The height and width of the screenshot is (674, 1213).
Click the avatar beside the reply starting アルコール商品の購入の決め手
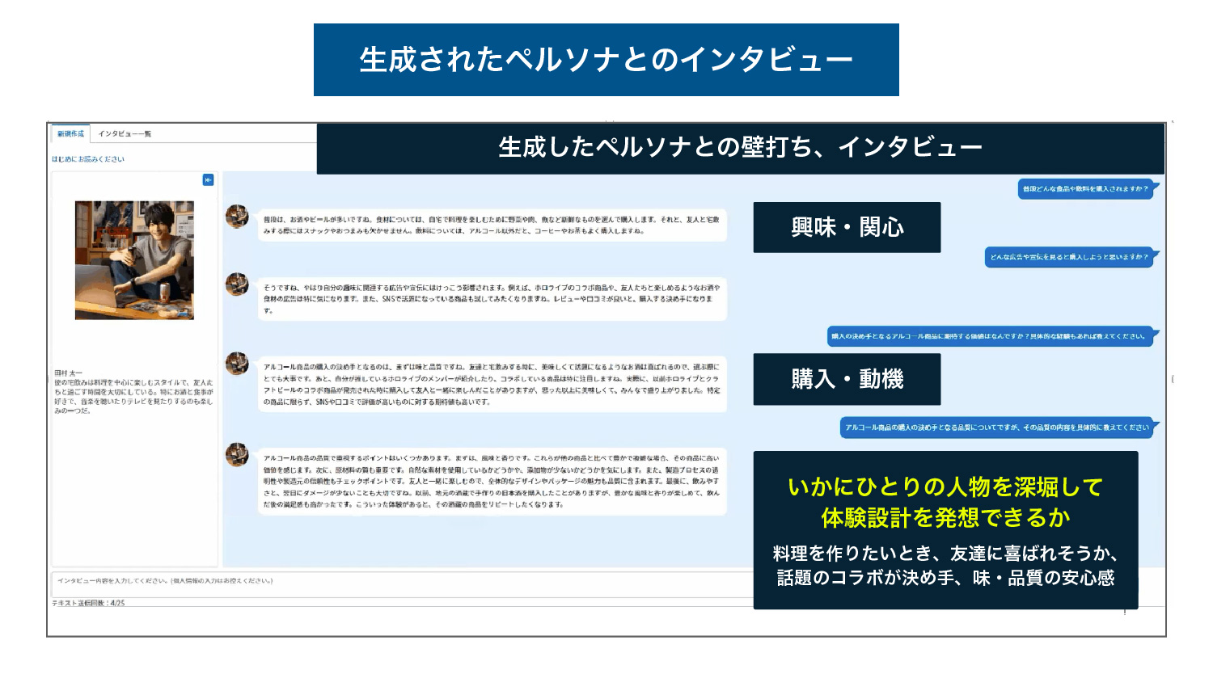(x=237, y=363)
